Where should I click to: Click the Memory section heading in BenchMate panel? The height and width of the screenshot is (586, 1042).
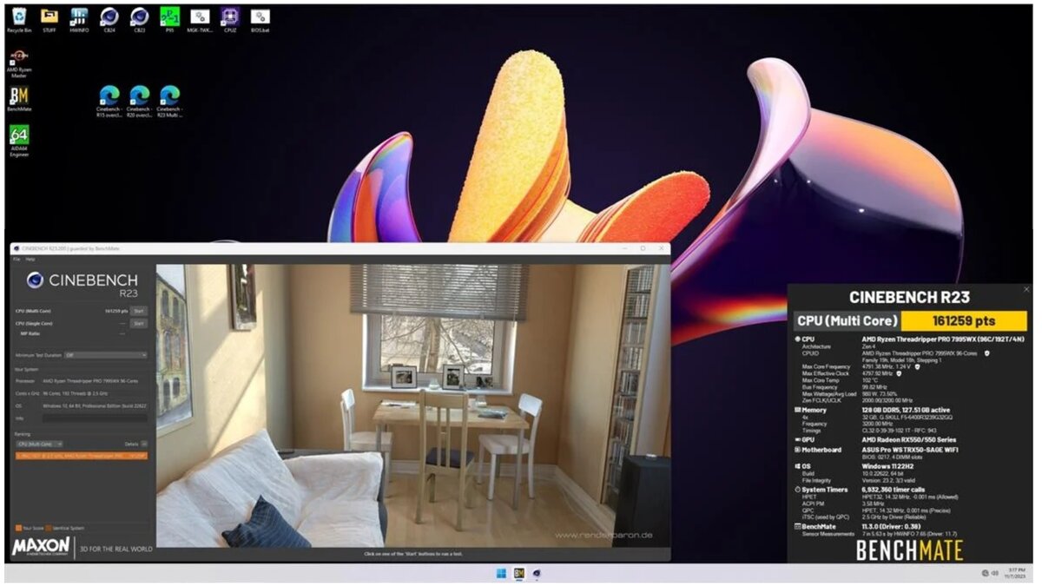tap(814, 409)
